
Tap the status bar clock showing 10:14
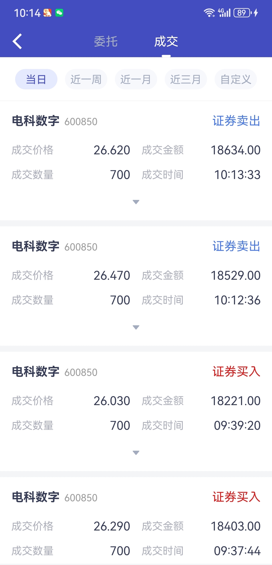27,13
